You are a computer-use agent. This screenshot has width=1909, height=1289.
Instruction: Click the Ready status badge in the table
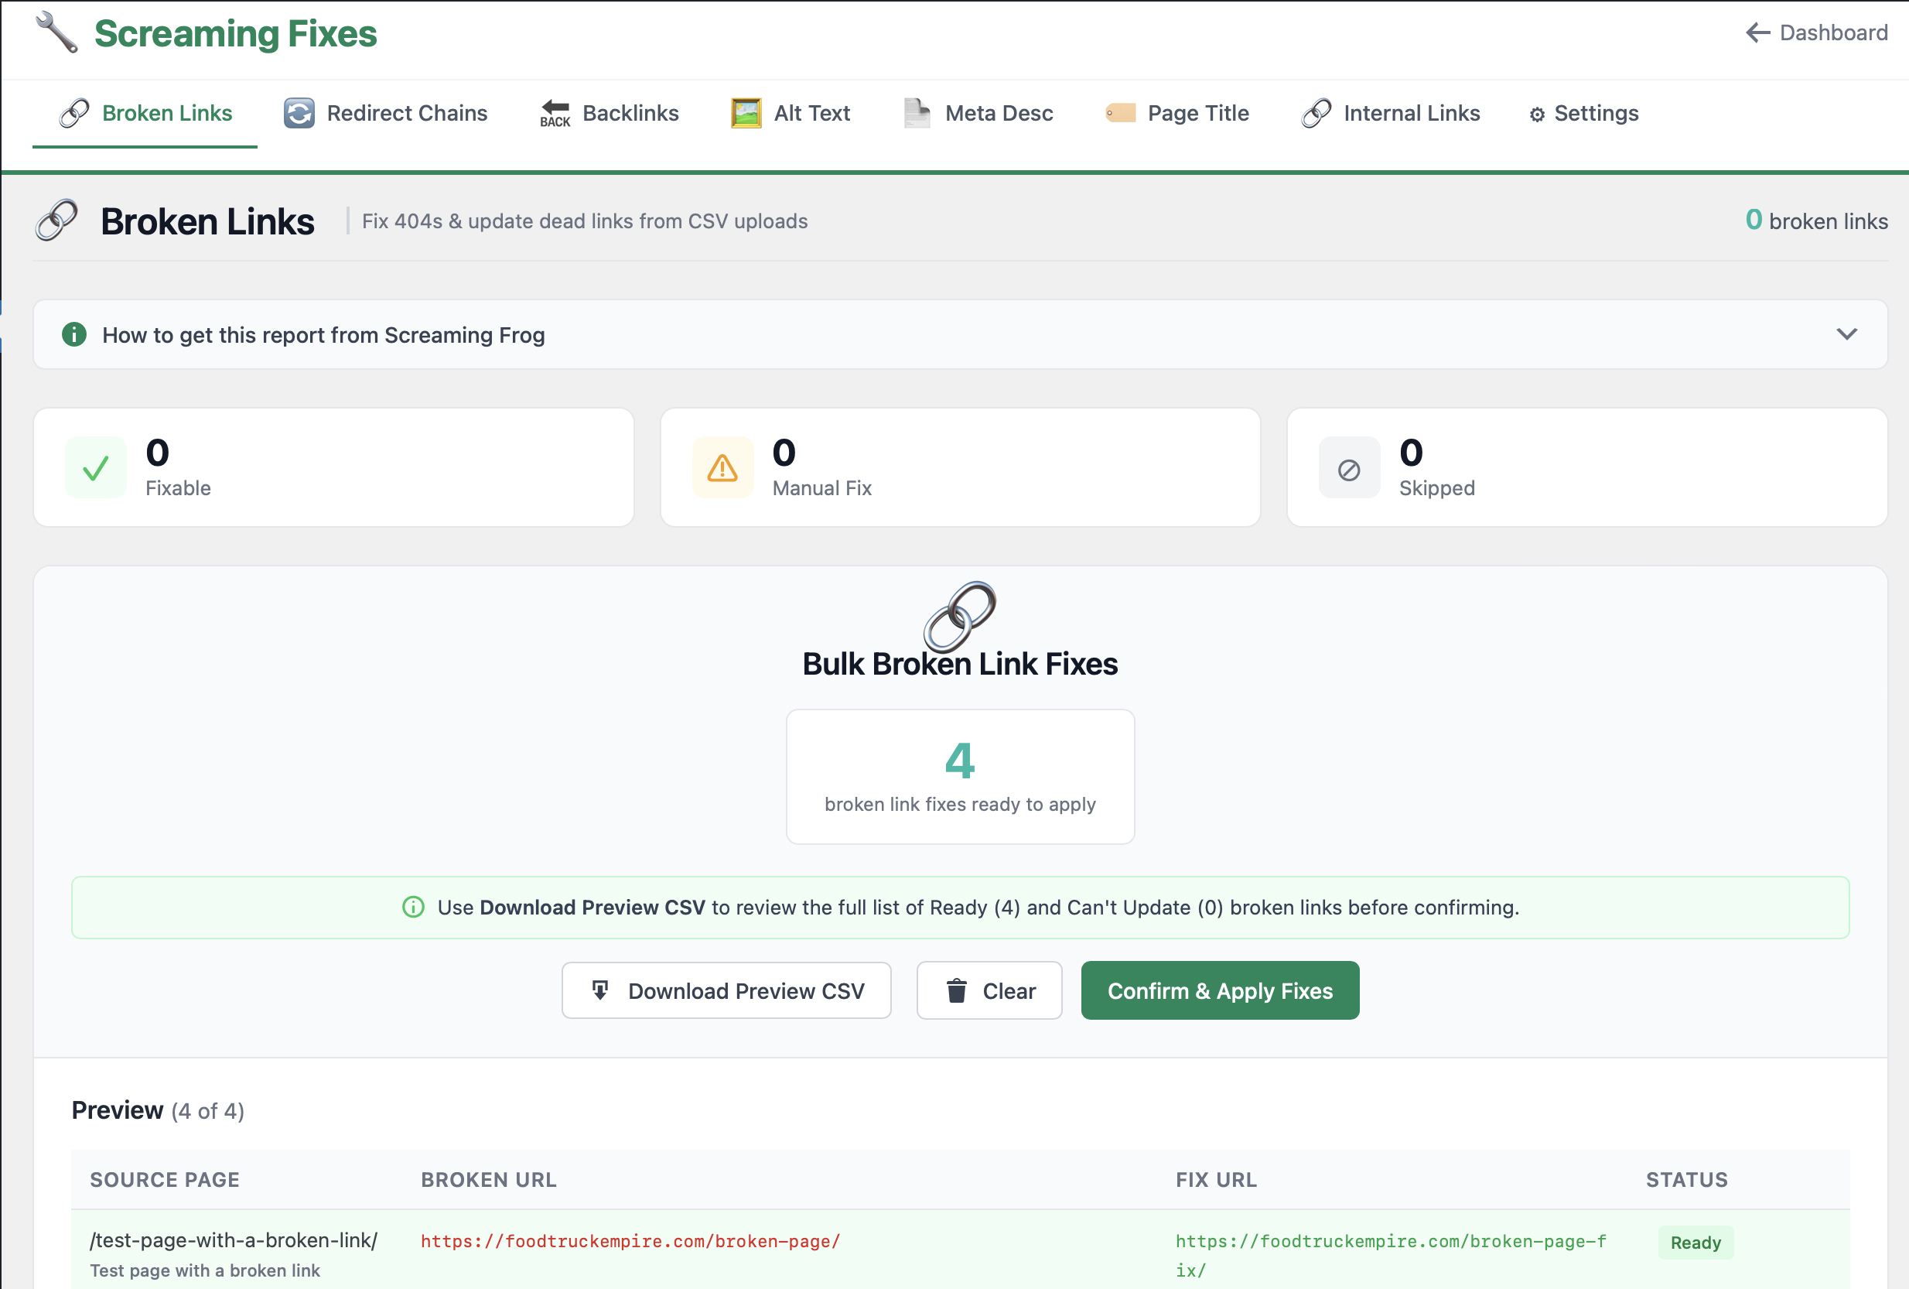pyautogui.click(x=1696, y=1242)
